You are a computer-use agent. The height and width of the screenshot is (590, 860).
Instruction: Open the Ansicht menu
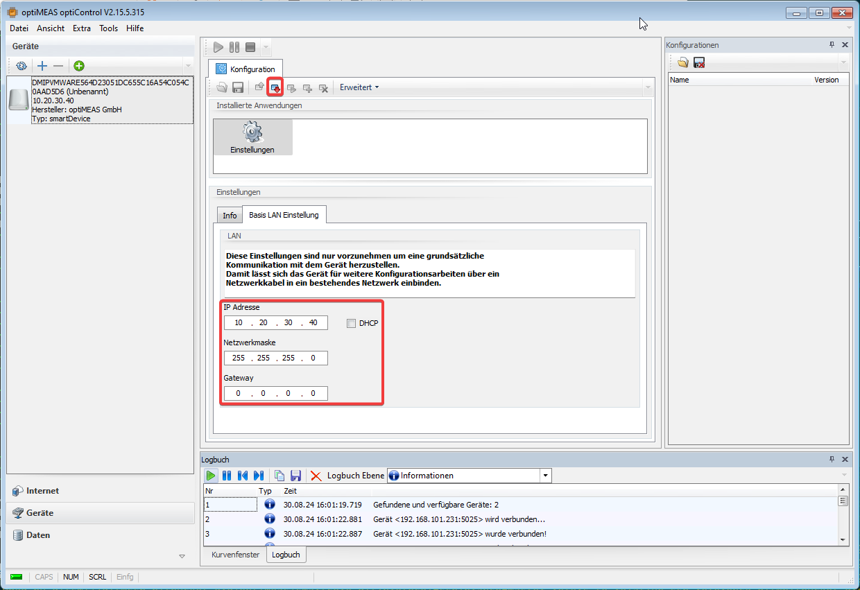(x=51, y=28)
